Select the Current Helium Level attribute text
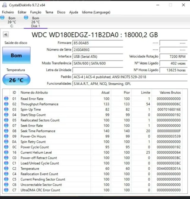The width and height of the screenshot is (190, 199). click(x=36, y=153)
